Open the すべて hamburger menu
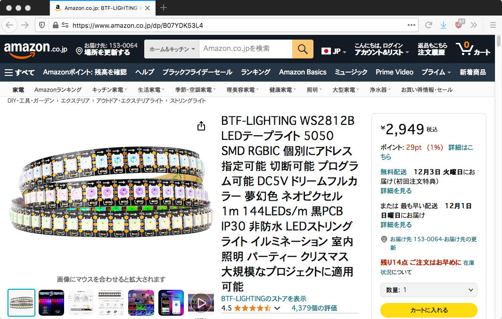The width and height of the screenshot is (502, 319). (19, 72)
